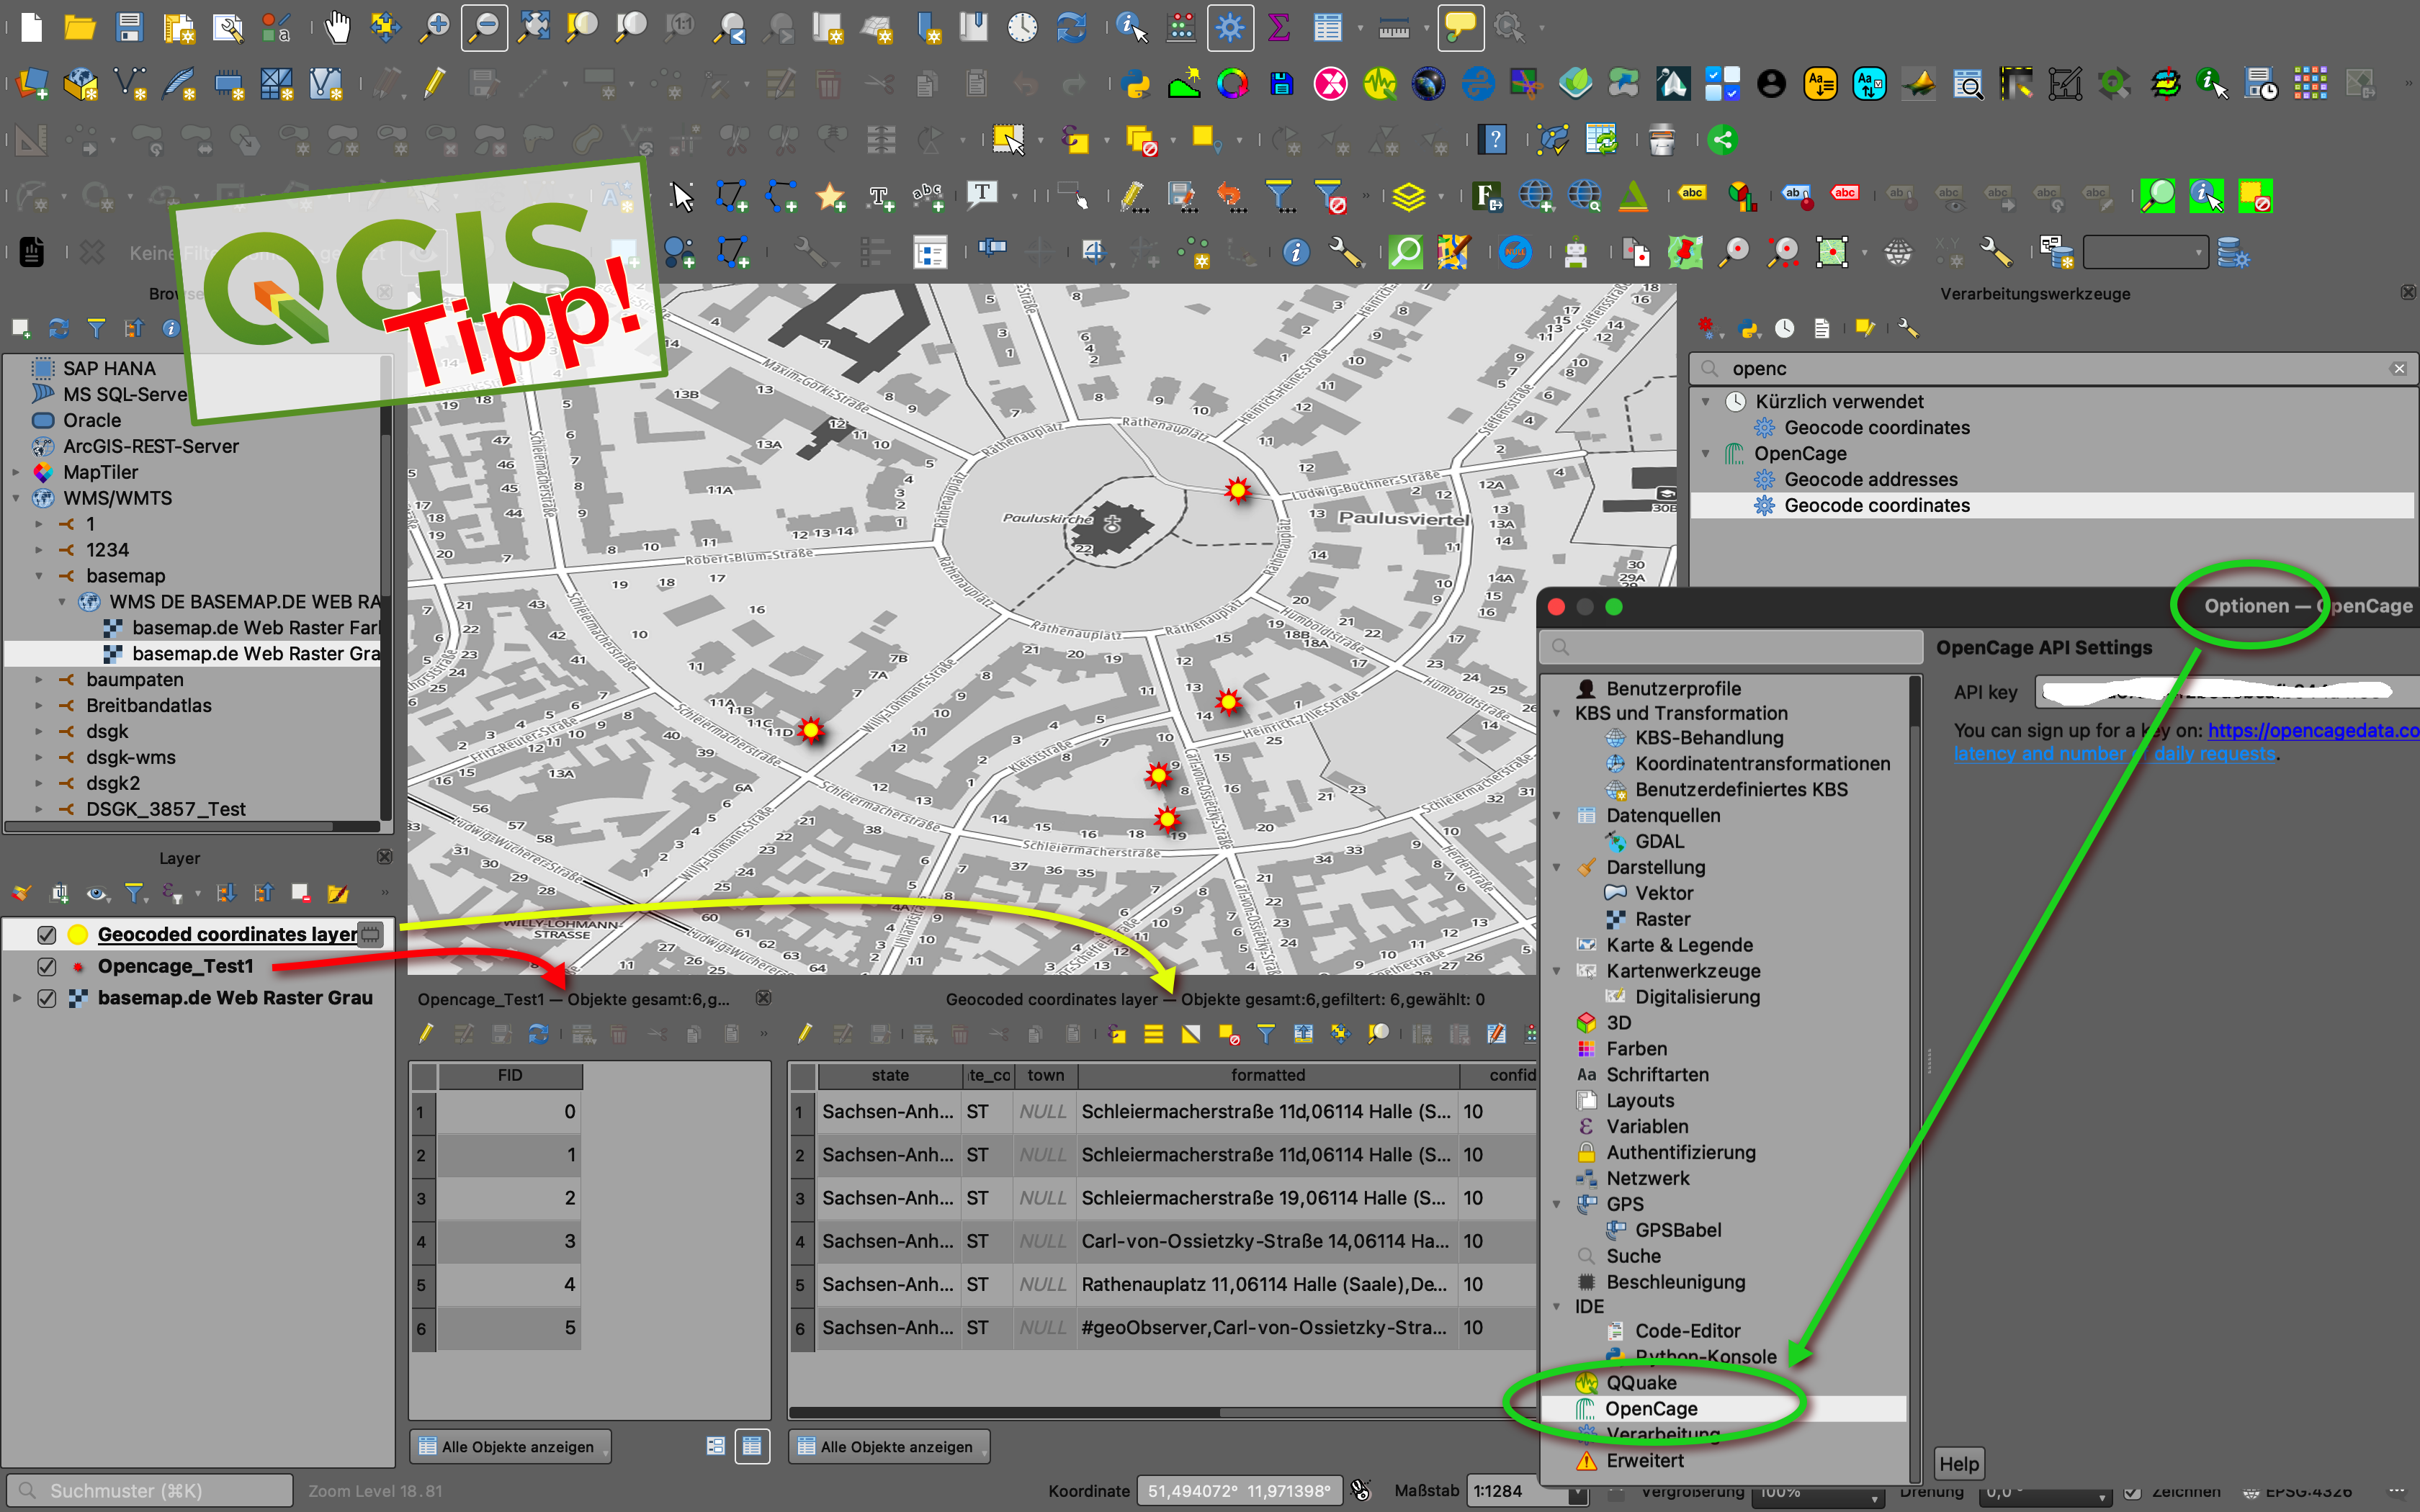Image resolution: width=2420 pixels, height=1512 pixels.
Task: Open Authentifizierung options page
Action: tap(1680, 1152)
